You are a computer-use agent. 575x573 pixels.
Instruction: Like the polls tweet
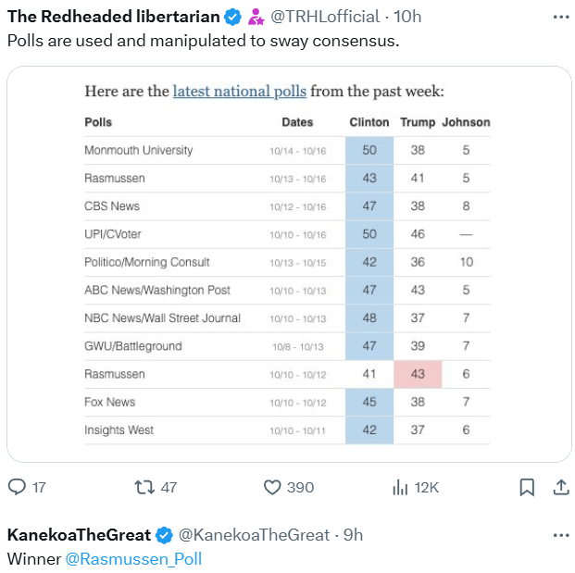pyautogui.click(x=272, y=487)
